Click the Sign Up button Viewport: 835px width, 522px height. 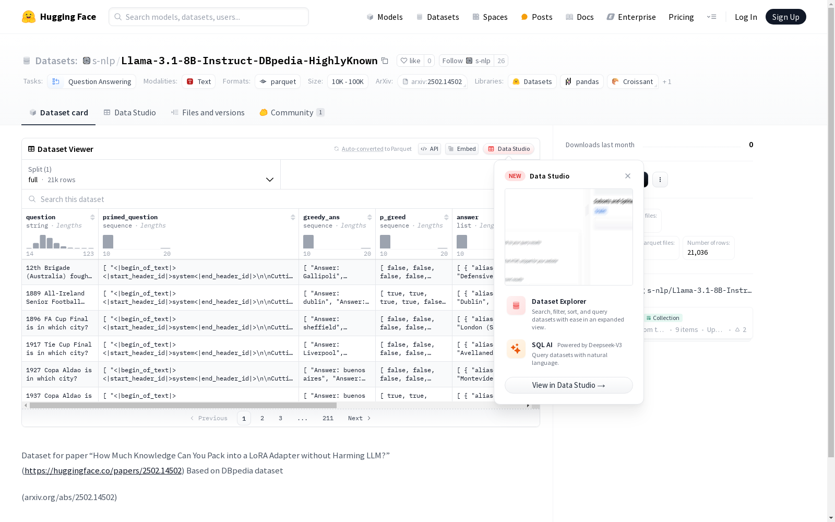click(785, 17)
